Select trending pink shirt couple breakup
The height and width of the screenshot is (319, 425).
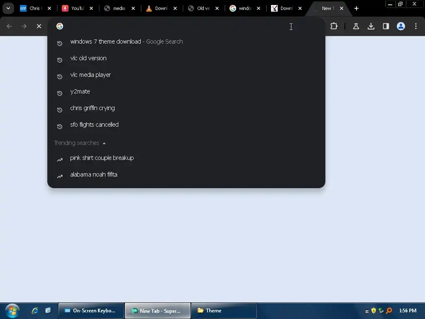coord(186,158)
